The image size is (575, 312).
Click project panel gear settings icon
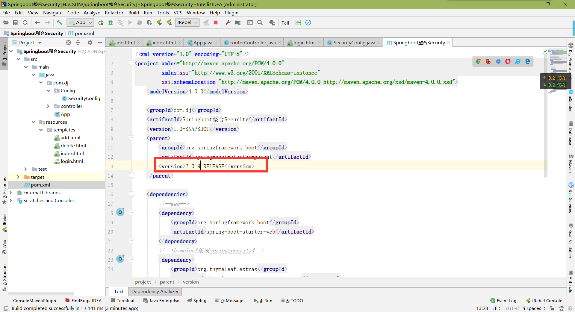point(90,43)
